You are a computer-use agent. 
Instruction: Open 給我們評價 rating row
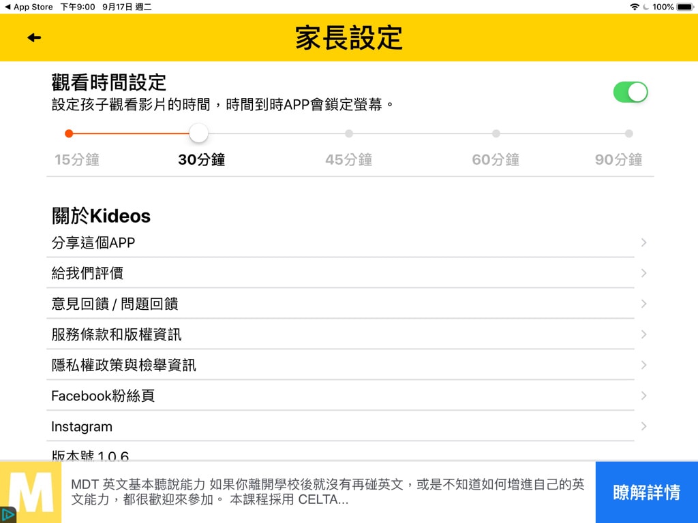point(341,273)
